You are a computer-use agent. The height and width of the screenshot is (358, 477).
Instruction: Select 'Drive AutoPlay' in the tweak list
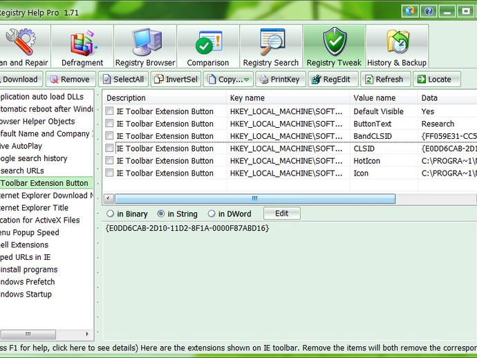click(x=21, y=146)
